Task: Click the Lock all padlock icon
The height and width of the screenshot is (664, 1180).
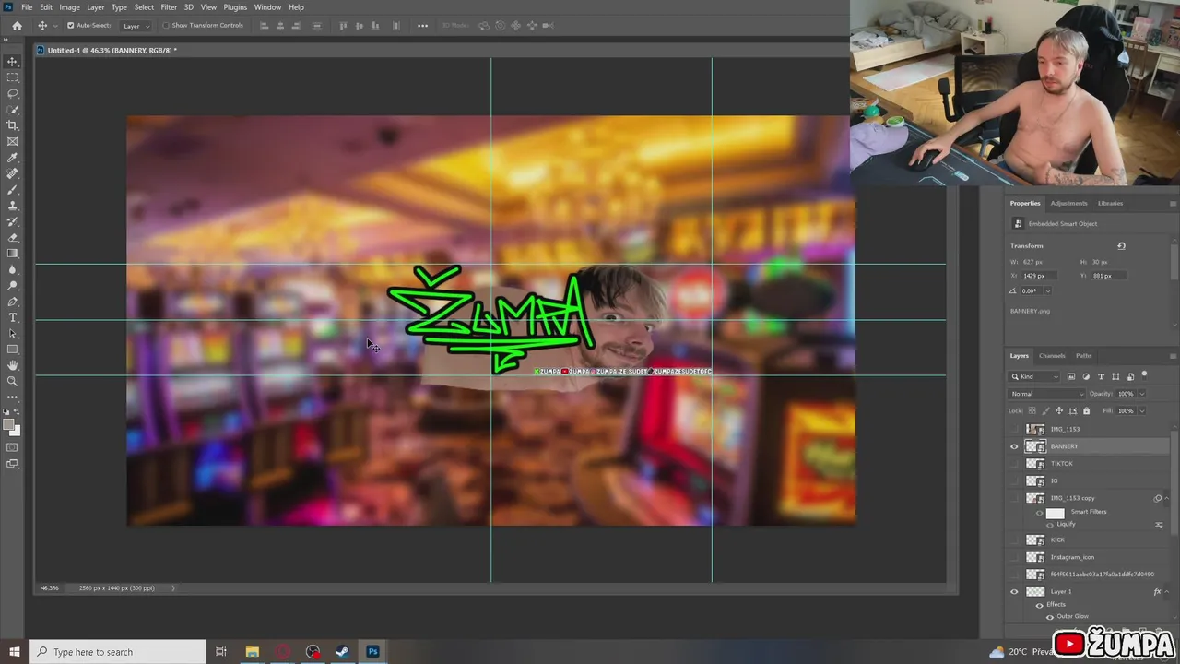Action: coord(1086,410)
